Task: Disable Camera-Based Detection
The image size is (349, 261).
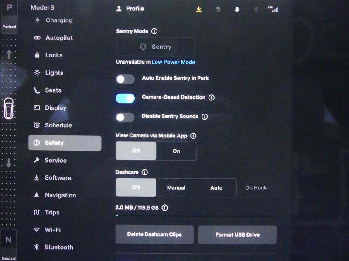Action: [x=125, y=98]
